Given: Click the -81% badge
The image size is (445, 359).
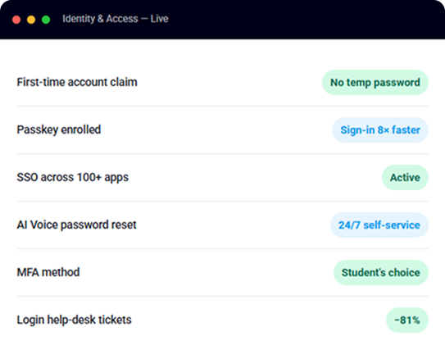Looking at the screenshot, I should pyautogui.click(x=407, y=320).
